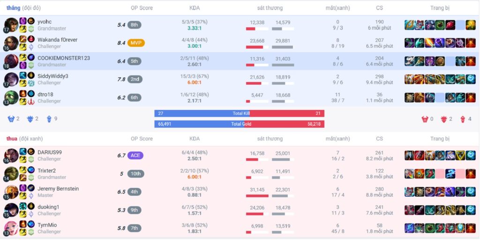480x251 pixels.
Task: Open Wakanda f0rever's player profile
Action: 57,40
